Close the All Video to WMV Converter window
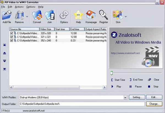Viewport: 165px width, 113px height. click(162, 2)
